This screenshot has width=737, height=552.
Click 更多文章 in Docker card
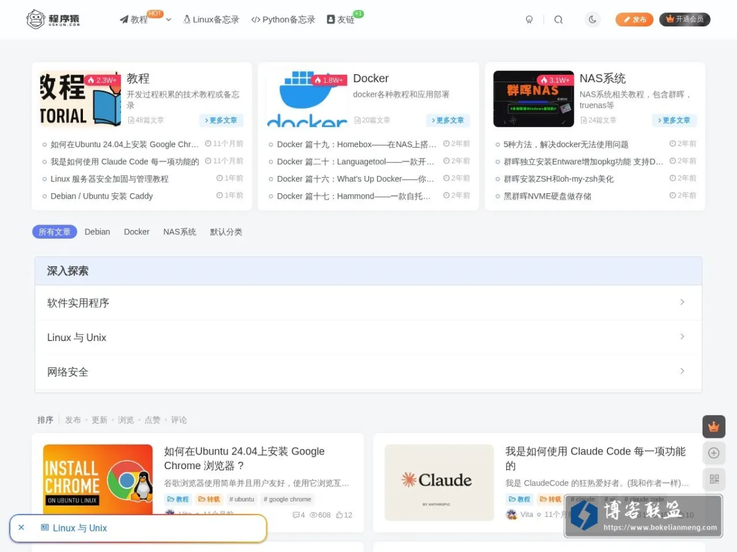[x=448, y=120]
